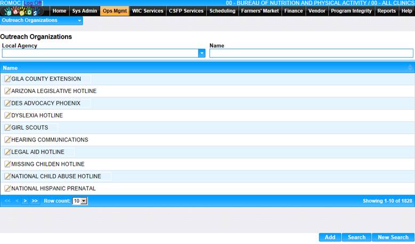Click edit icon next to GIRL SCOUTS

pos(7,128)
